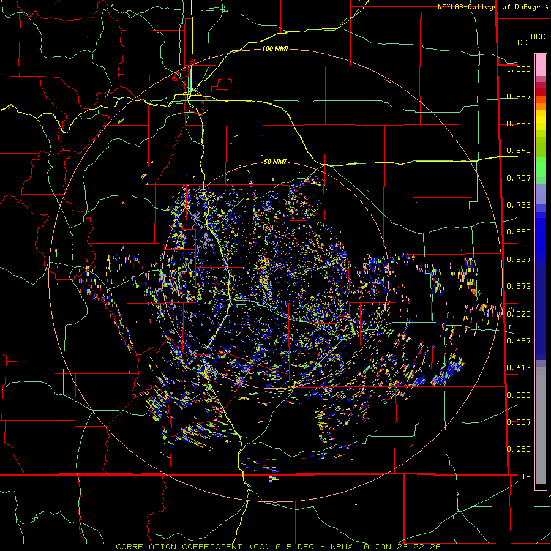551x551 pixels.
Task: Click the 0.307 colorbar value label
Action: pyautogui.click(x=519, y=422)
